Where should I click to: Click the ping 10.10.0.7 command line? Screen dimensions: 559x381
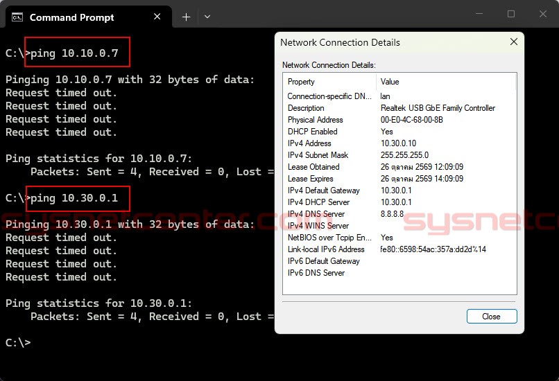tap(62, 53)
